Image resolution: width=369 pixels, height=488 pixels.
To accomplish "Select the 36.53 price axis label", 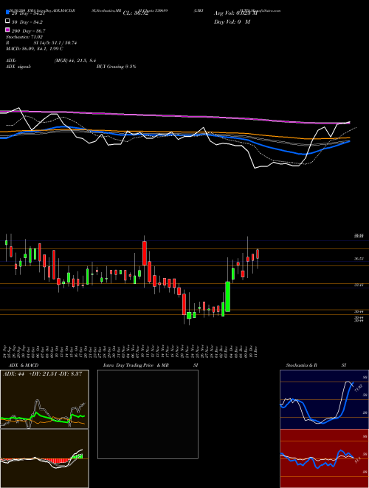I will click(x=359, y=259).
